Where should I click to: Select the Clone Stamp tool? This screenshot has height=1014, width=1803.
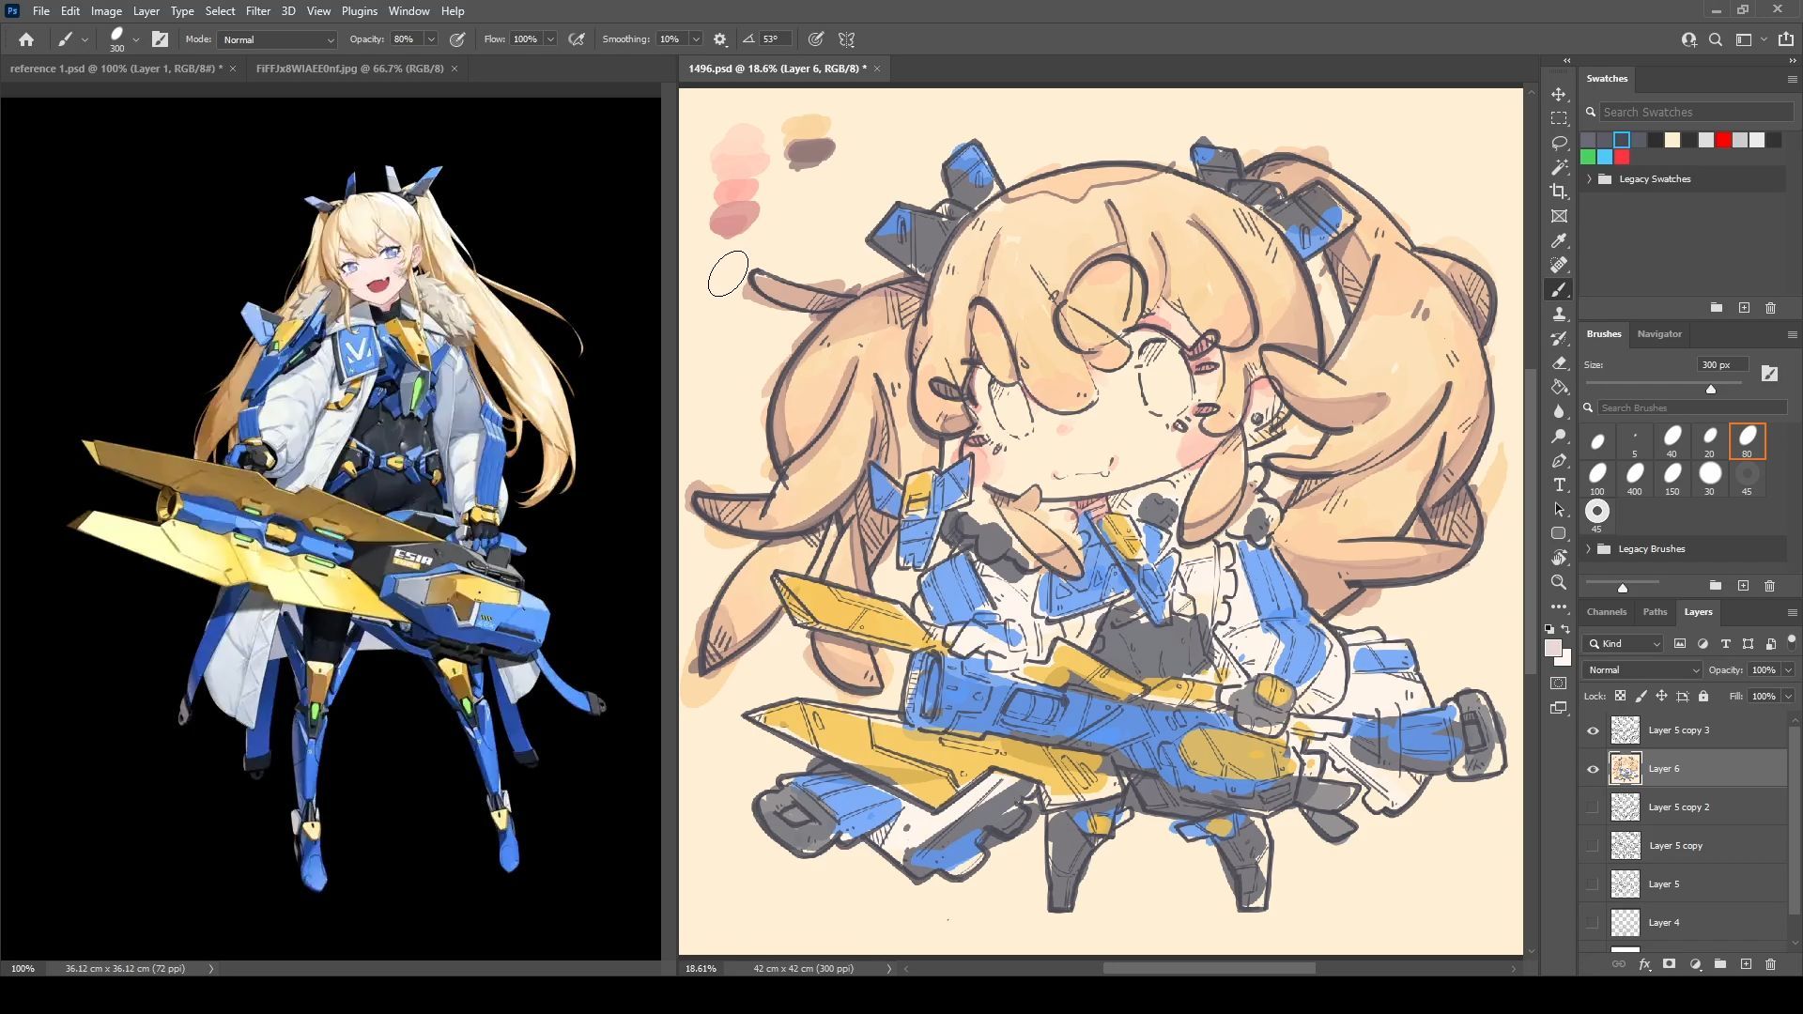tap(1559, 315)
